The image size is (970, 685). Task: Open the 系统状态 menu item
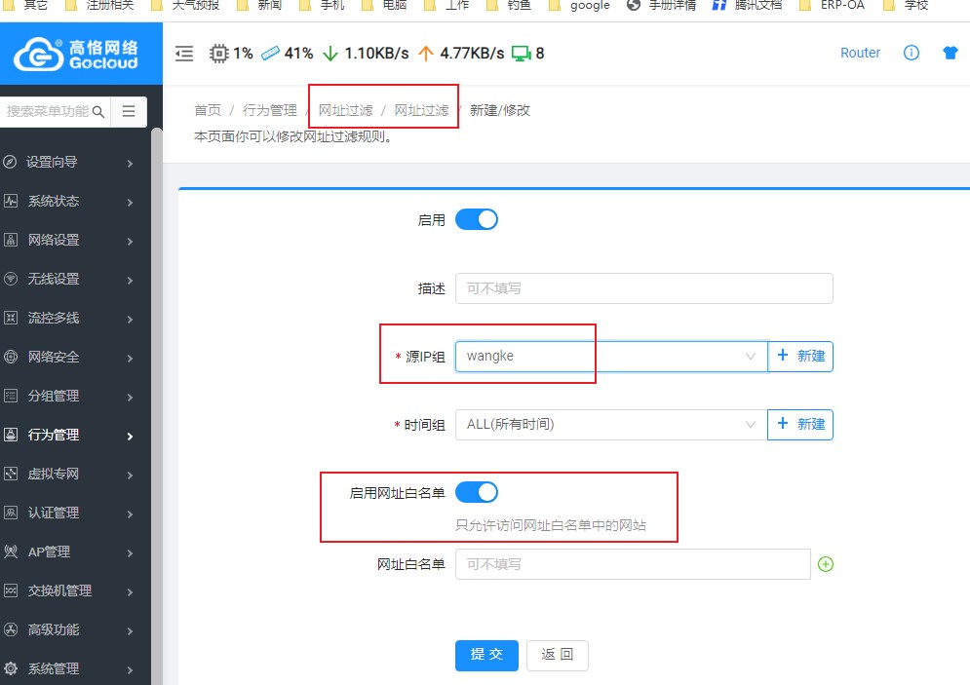point(68,201)
